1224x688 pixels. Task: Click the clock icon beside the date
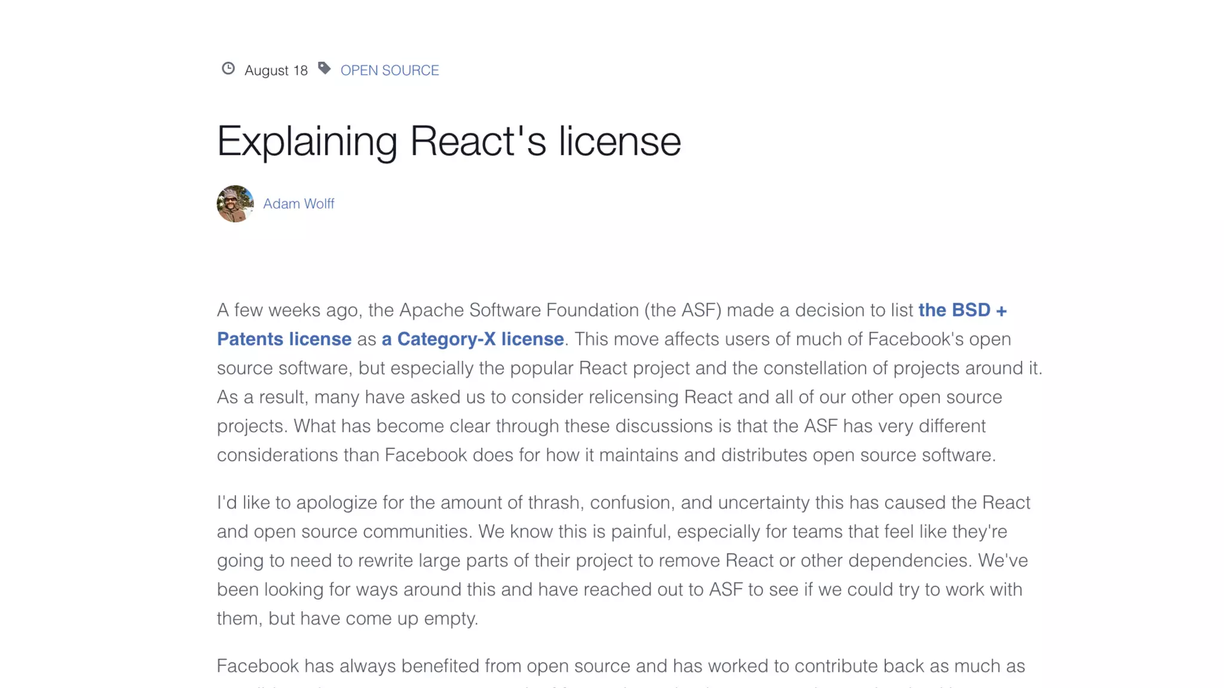click(x=228, y=69)
